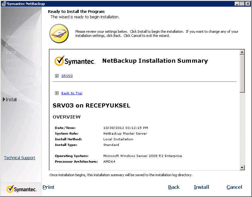Click the Install button to begin installation
252x197 pixels.
[201, 187]
